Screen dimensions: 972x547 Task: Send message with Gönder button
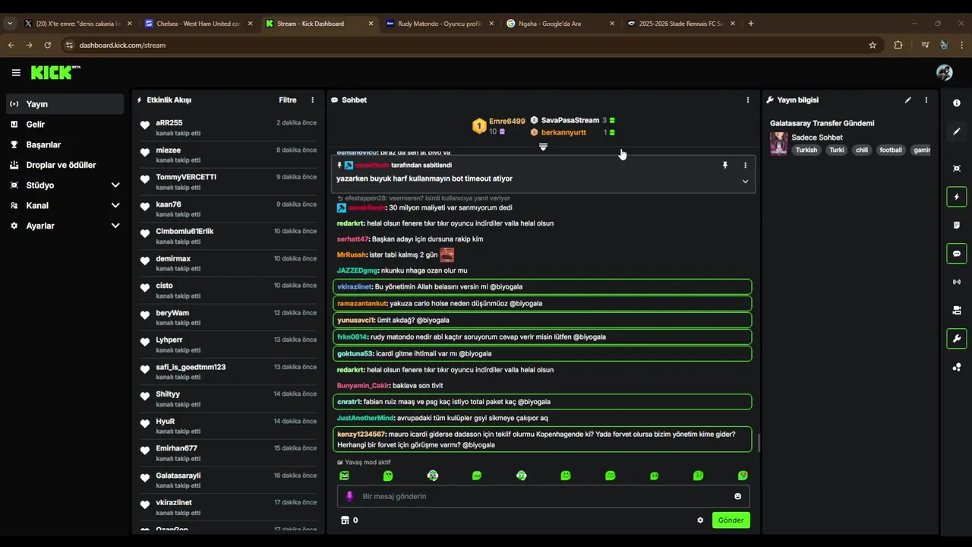(x=731, y=520)
